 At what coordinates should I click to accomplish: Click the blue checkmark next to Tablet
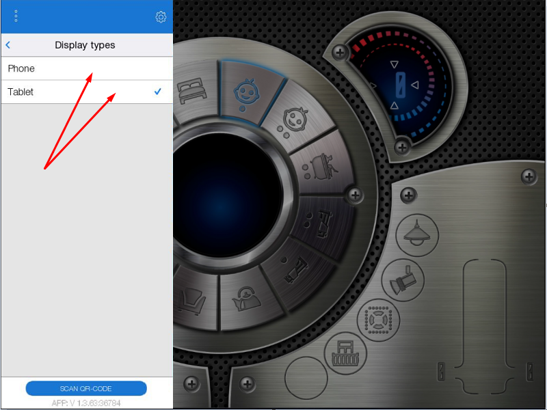point(158,92)
